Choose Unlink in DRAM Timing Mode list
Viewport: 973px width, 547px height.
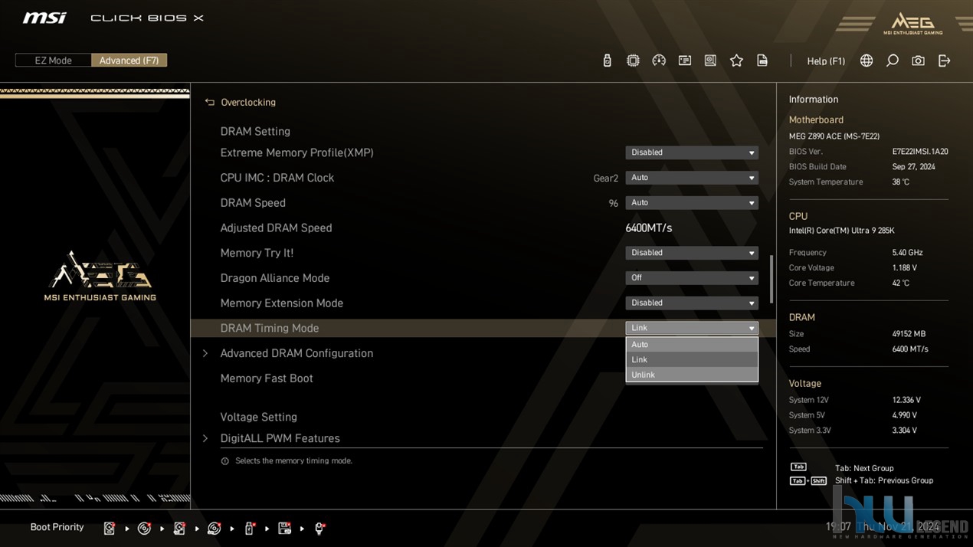click(x=692, y=375)
